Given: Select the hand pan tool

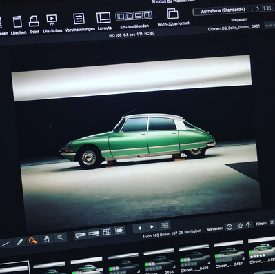Looking at the screenshot, I should pyautogui.click(x=47, y=239).
